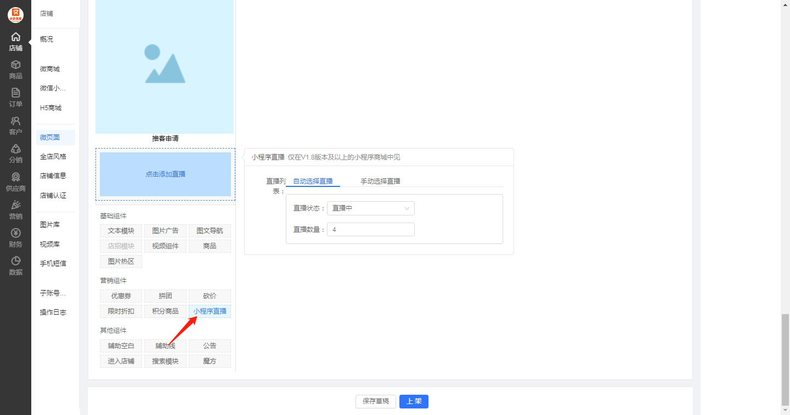The image size is (790, 415).
Task: Open the 供应商 supplier icon
Action: [15, 182]
